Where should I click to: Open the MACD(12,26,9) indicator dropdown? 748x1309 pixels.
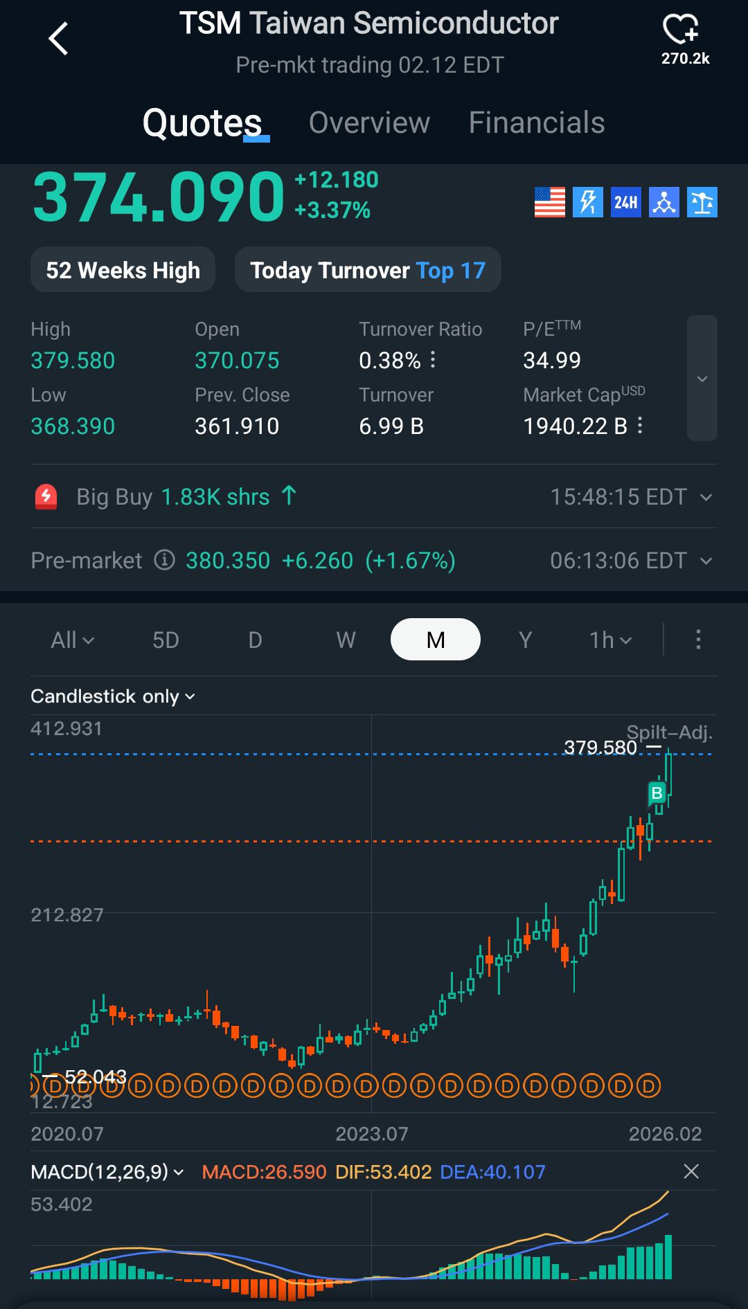tap(107, 1172)
